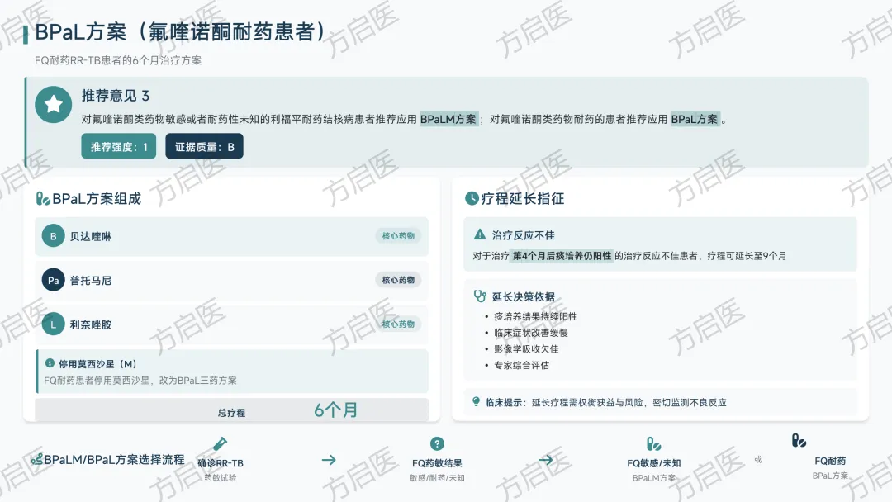
Task: Click the 延长决策依据 heading
Action: coord(524,296)
